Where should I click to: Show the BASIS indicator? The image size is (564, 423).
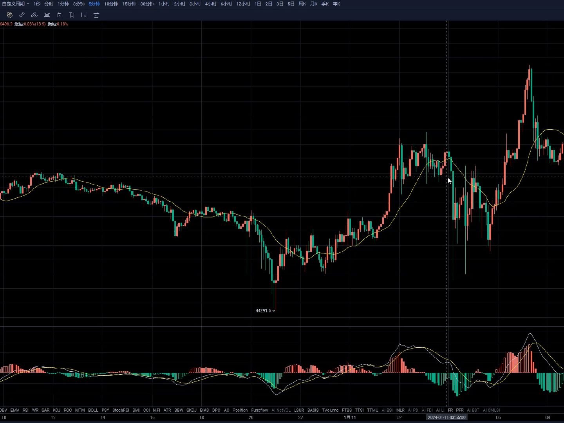[313, 410]
